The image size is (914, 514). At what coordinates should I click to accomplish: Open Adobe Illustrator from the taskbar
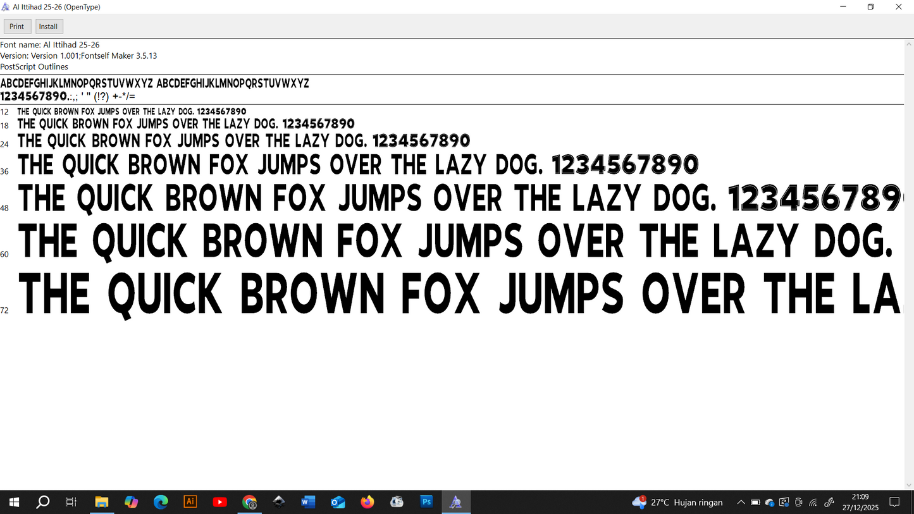[190, 502]
